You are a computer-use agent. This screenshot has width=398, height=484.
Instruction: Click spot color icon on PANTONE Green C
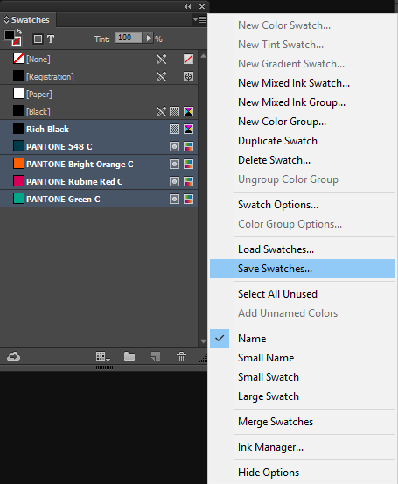point(175,199)
